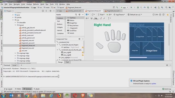Image resolution: width=175 pixels, height=98 pixels.
Task: Expand the mipmap-hdpi folder
Action: 15,53
